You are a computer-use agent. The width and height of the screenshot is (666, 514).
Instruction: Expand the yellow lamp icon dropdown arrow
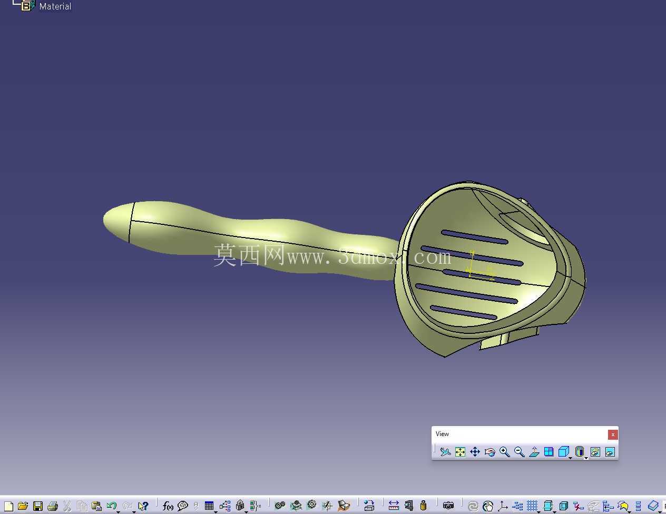pos(629,511)
